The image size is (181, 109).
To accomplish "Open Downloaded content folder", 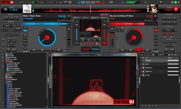I will pyautogui.click(x=15, y=72).
